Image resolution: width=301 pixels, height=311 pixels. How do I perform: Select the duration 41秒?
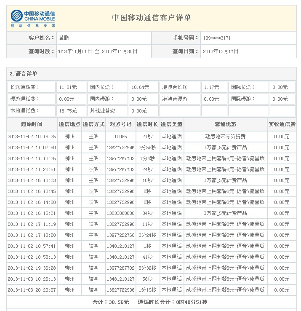tap(147, 257)
